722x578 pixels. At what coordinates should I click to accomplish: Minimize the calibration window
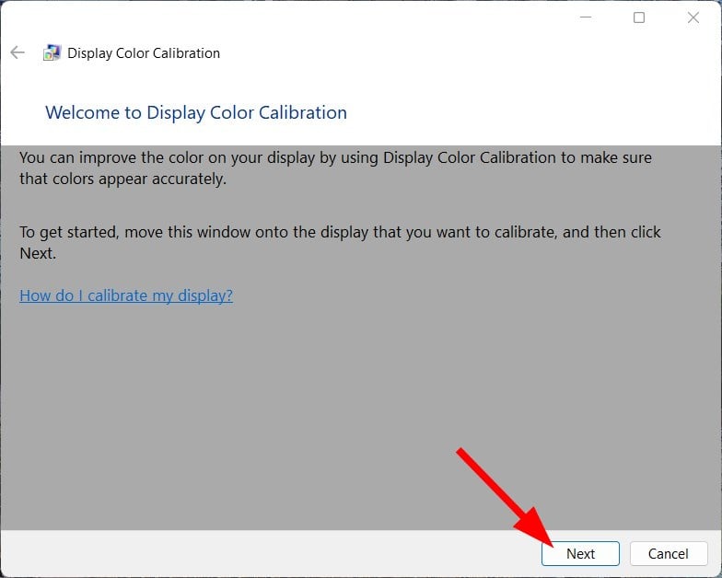586,17
